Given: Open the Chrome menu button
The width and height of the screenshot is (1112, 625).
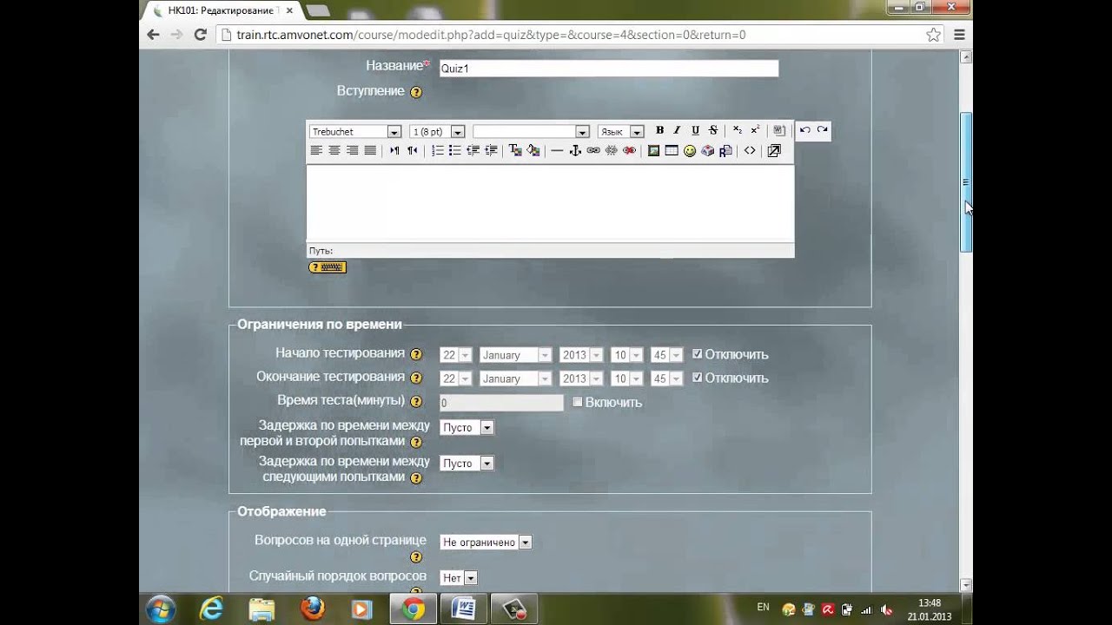Looking at the screenshot, I should (x=960, y=35).
